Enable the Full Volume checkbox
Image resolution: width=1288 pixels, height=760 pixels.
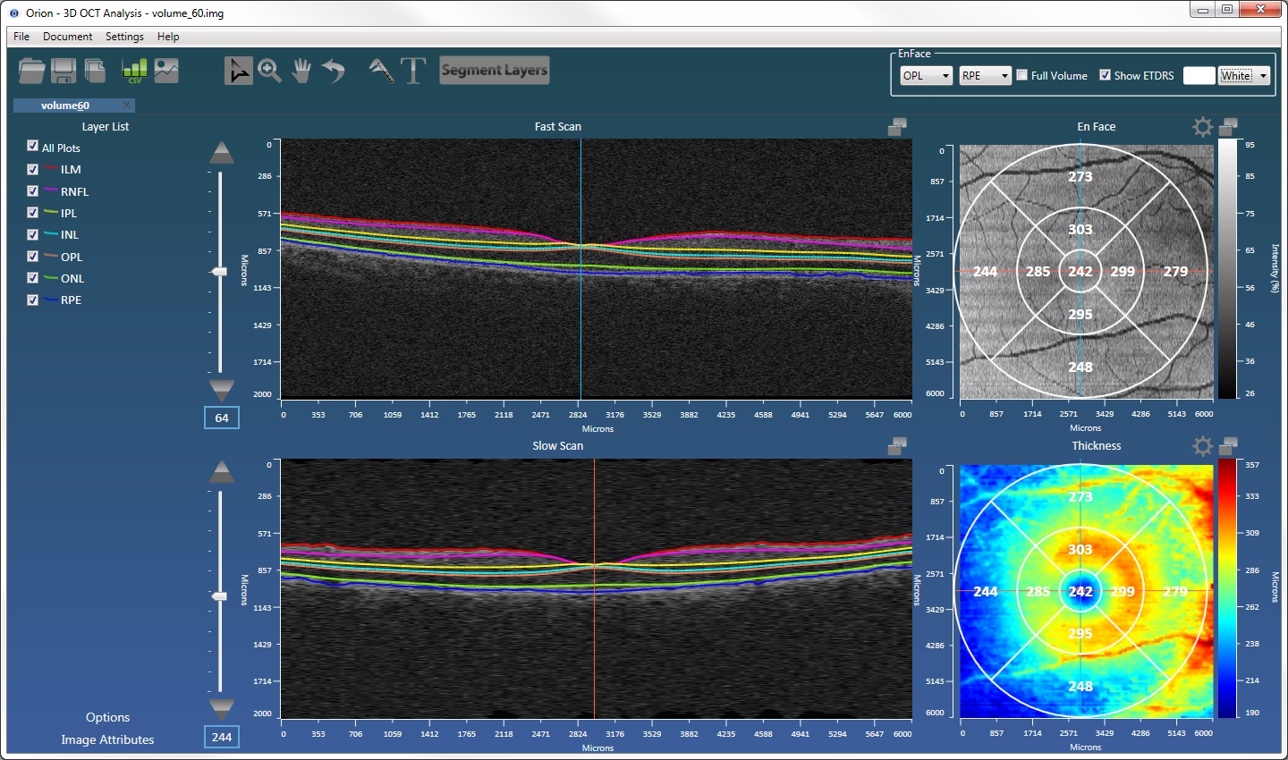(x=1022, y=75)
